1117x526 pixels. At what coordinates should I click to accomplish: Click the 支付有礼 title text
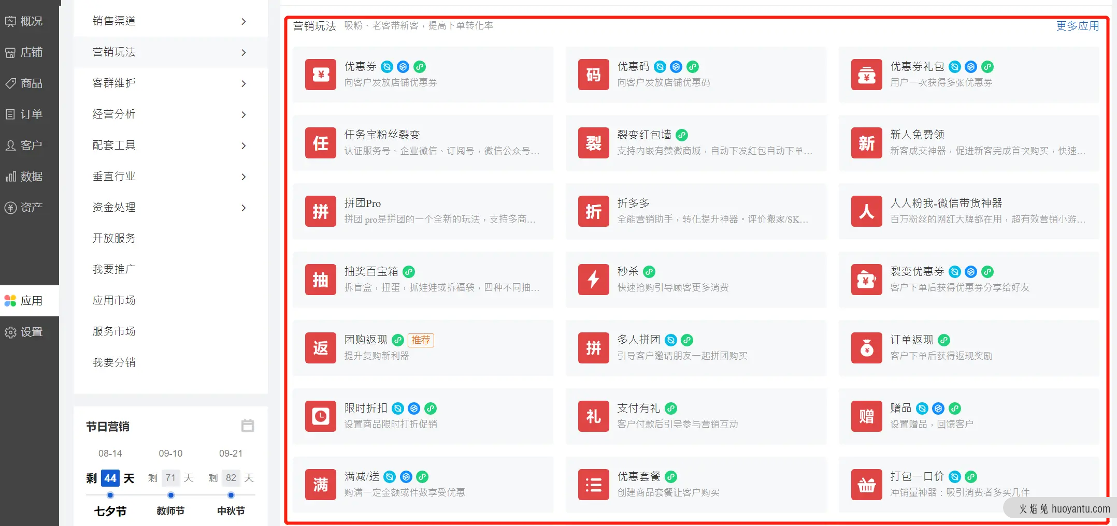pos(638,408)
